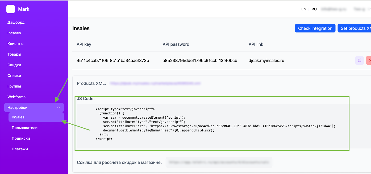Open Скидки from the sidebar

point(14,65)
